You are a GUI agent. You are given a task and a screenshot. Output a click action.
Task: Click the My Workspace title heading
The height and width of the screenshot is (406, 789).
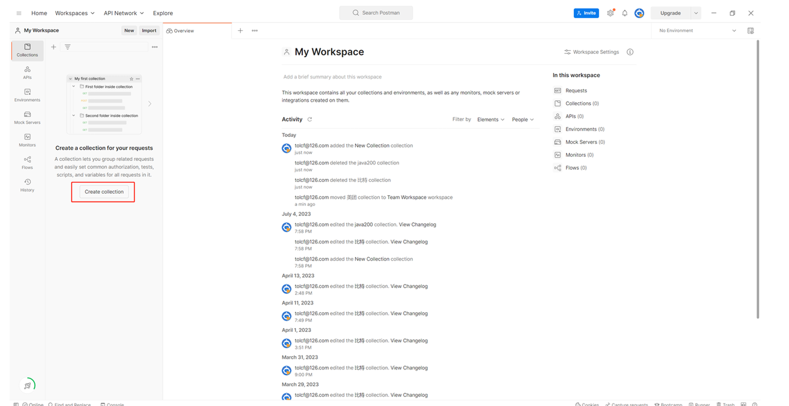point(329,52)
